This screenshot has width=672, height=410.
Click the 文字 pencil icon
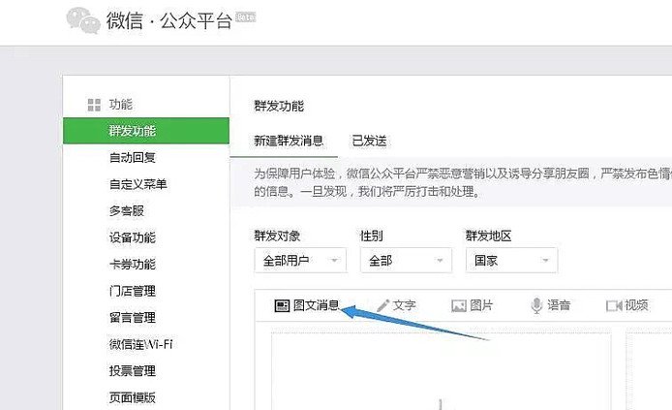[382, 305]
